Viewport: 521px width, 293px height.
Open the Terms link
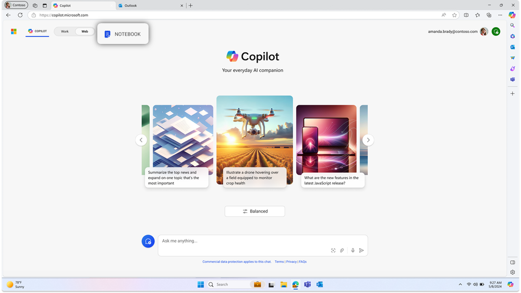pos(279,262)
